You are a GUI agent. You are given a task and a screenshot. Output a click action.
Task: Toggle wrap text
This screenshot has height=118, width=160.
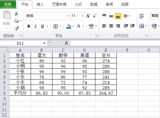coord(142,16)
